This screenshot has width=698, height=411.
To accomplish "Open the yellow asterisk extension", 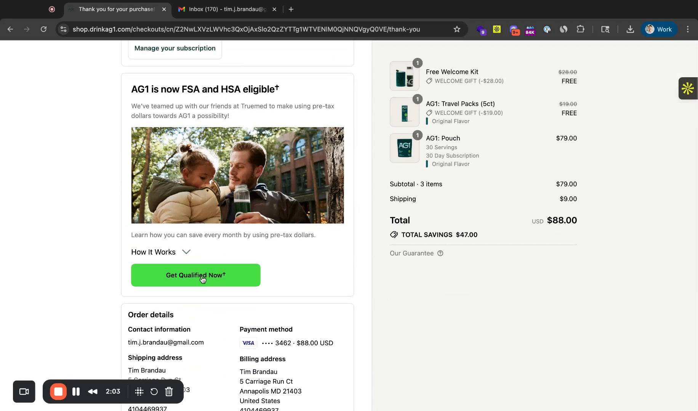I will click(496, 29).
